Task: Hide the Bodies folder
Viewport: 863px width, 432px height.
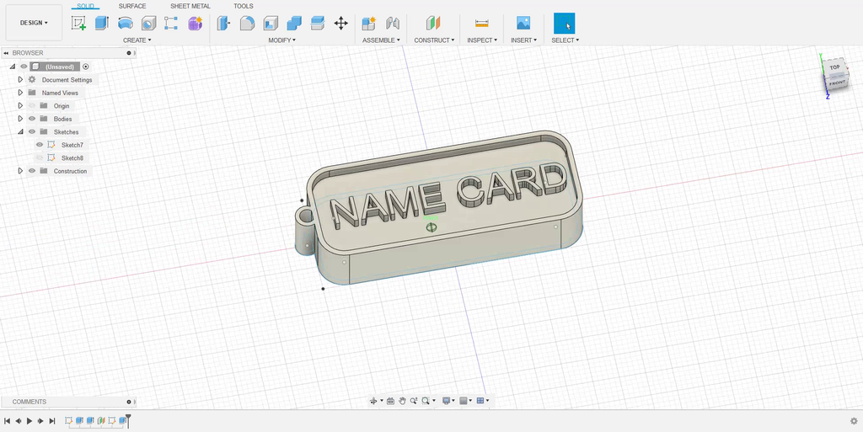Action: coord(32,119)
